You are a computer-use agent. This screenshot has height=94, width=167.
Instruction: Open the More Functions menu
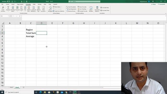click(x=44, y=9)
